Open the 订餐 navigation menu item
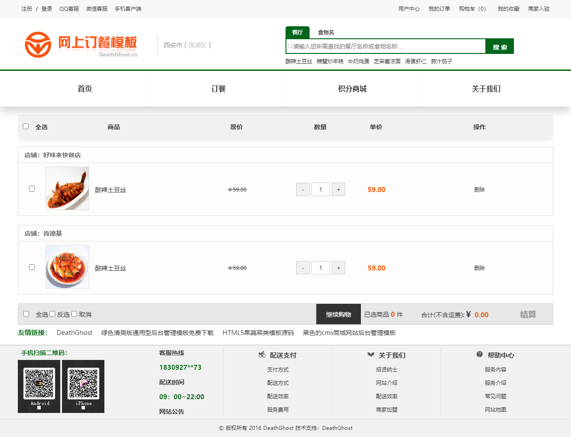571x437 pixels. (x=219, y=89)
